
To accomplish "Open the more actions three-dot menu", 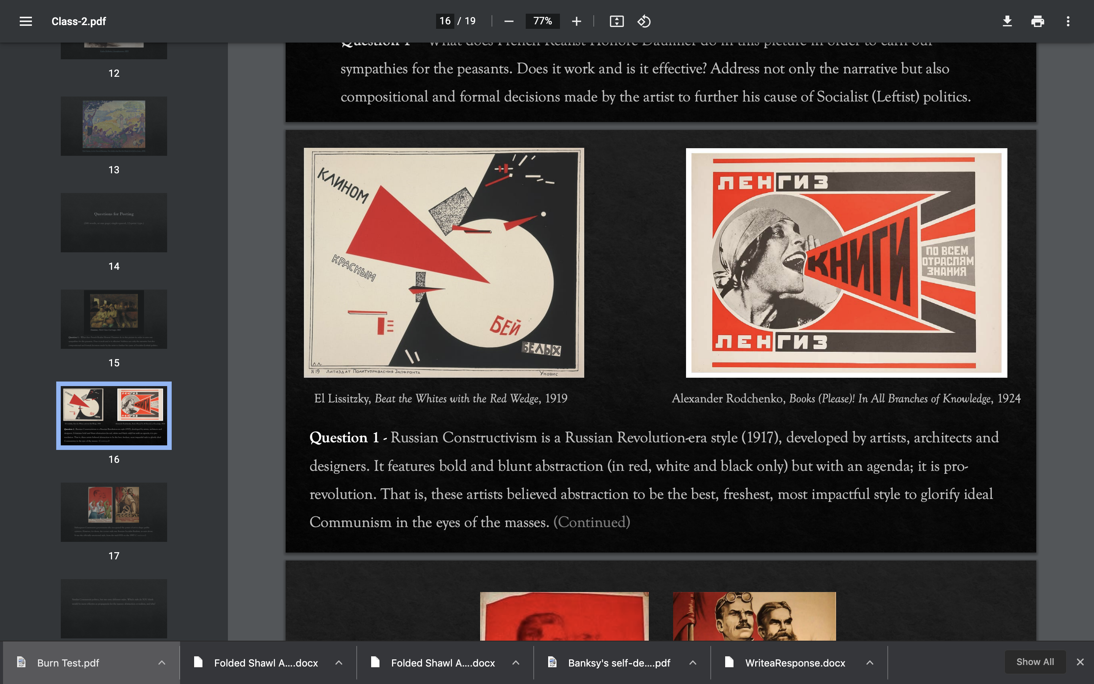I will pyautogui.click(x=1068, y=21).
